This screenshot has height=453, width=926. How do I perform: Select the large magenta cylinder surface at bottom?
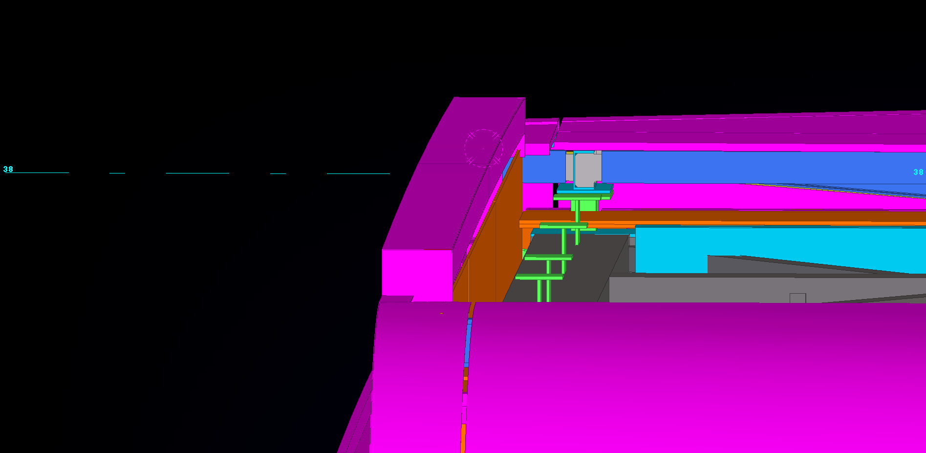(x=684, y=376)
